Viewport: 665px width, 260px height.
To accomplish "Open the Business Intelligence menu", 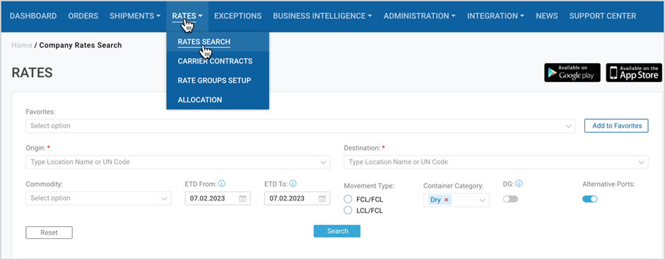I will coord(322,16).
